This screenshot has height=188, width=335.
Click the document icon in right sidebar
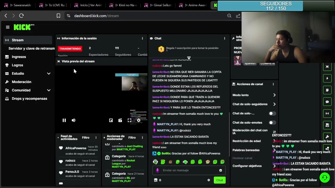pos(327,90)
